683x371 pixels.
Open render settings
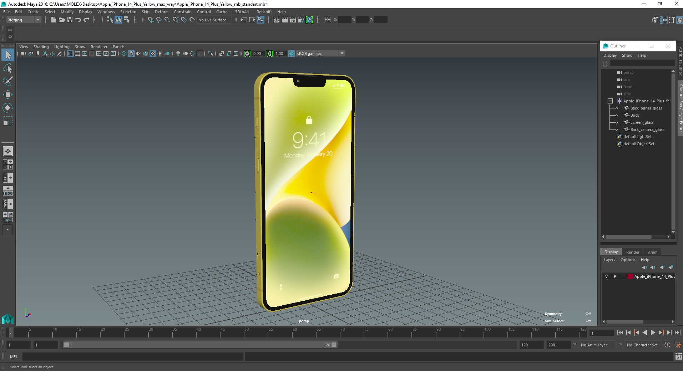click(301, 20)
